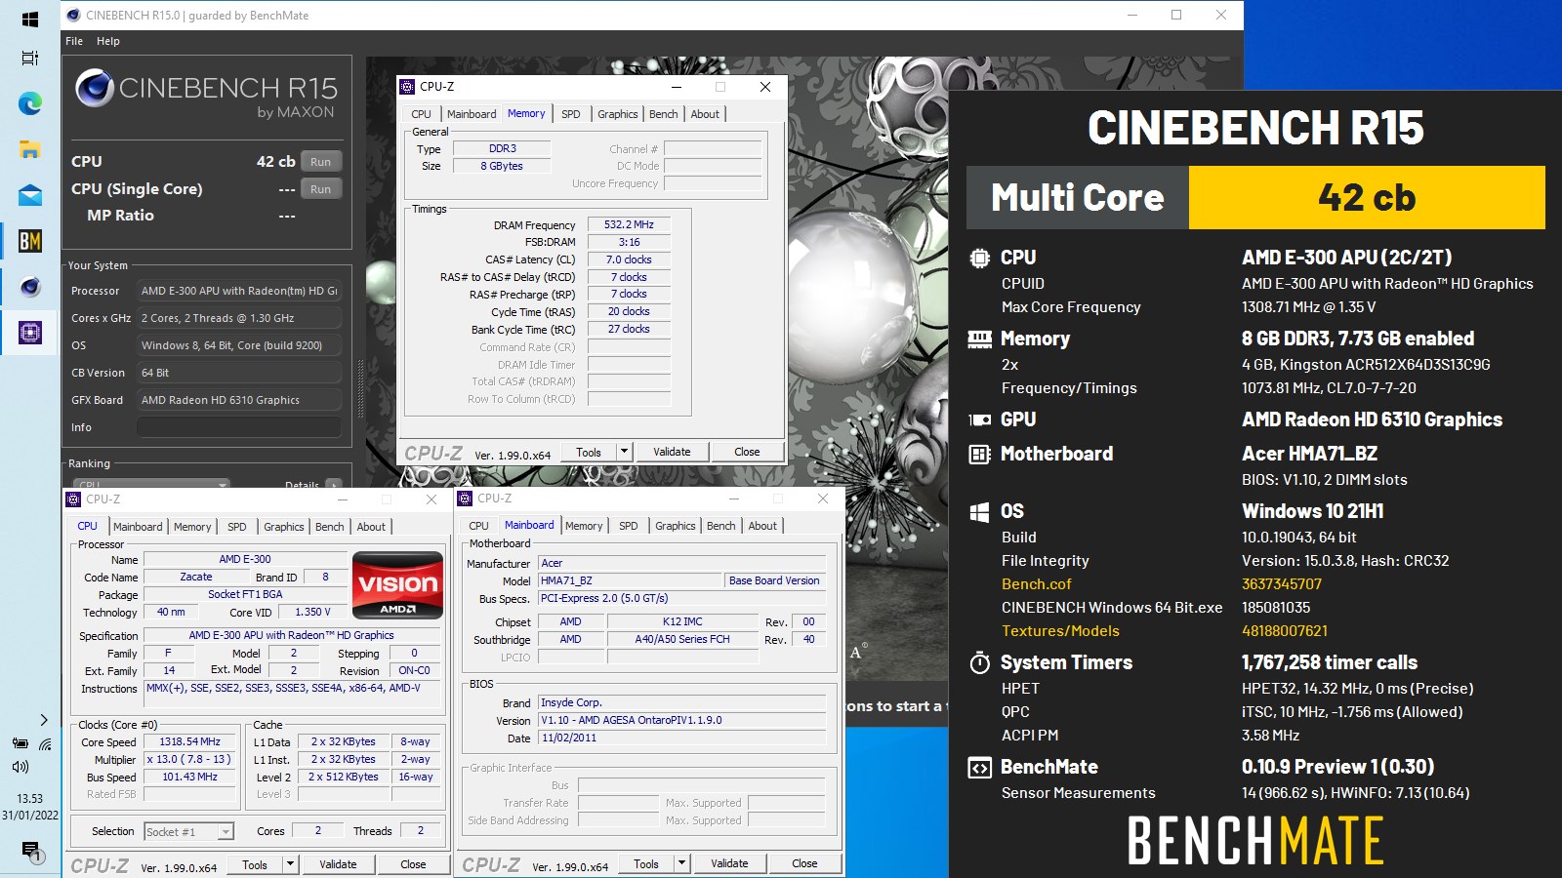
Task: Click the Cinebench title bar app icon
Action: click(x=74, y=15)
